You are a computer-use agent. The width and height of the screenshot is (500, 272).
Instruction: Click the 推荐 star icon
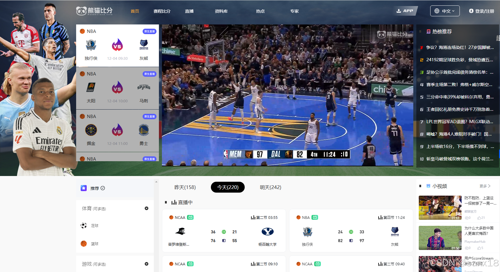84,188
